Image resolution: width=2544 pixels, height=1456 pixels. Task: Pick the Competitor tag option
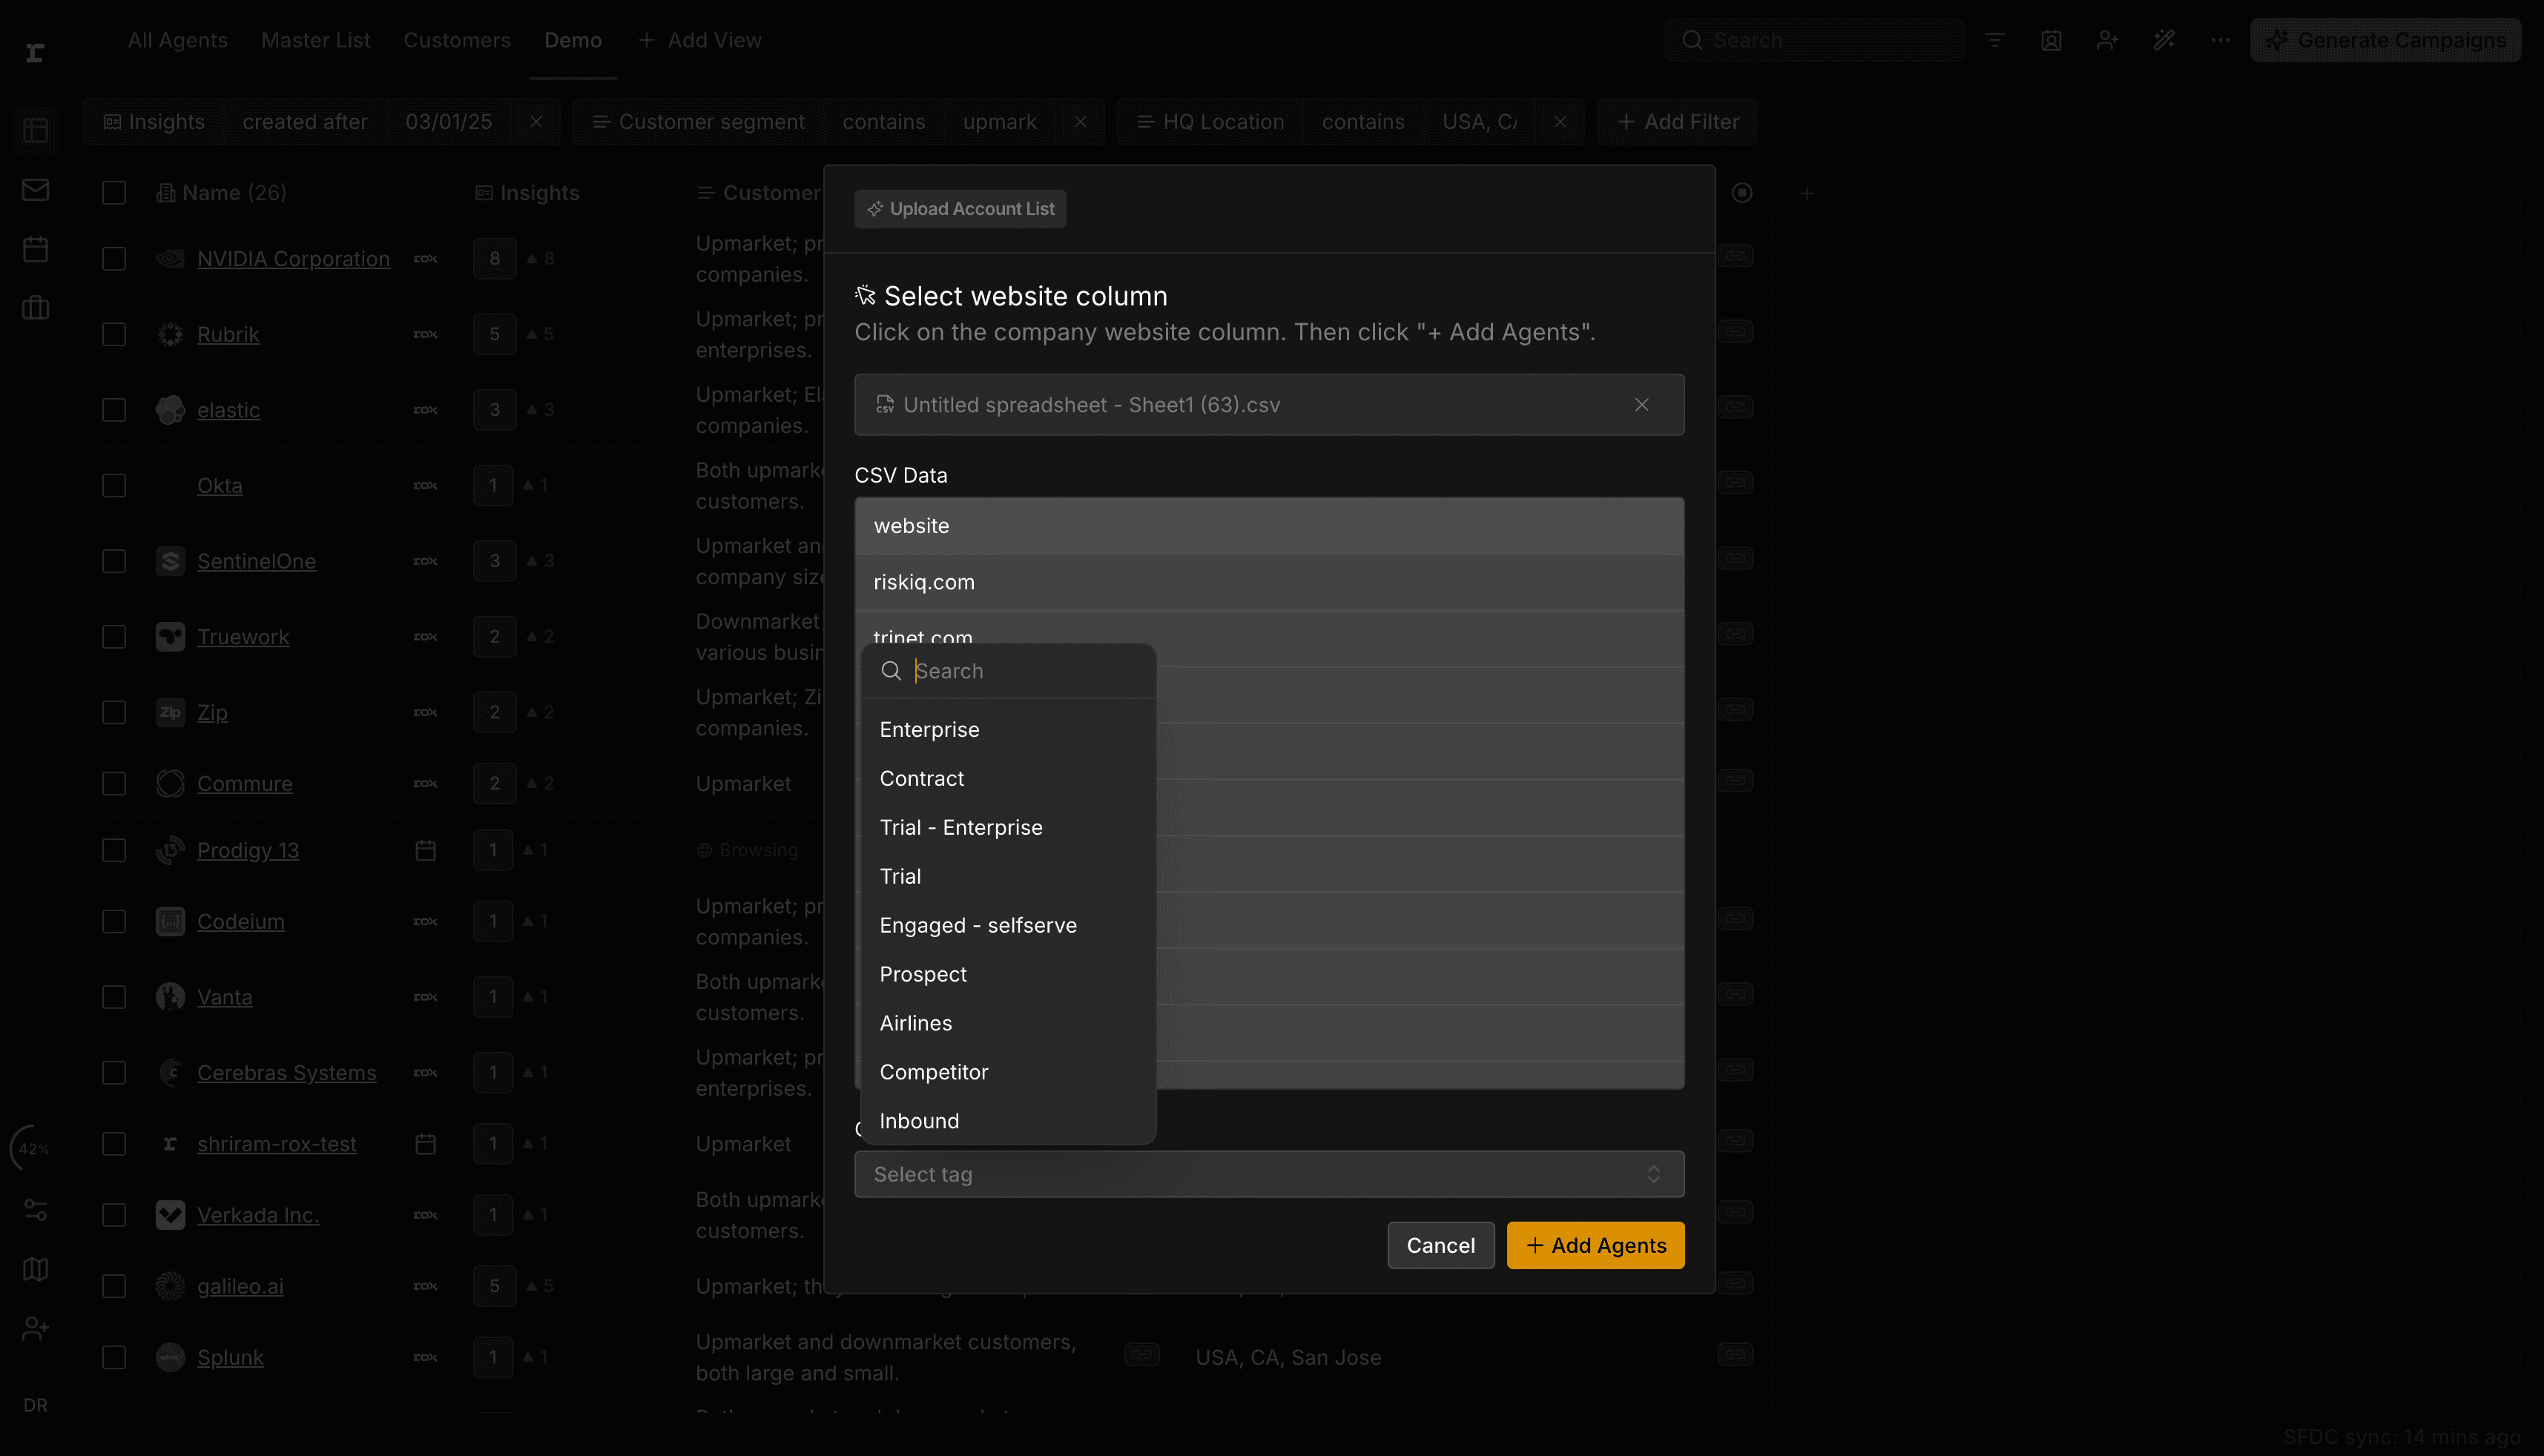933,1072
